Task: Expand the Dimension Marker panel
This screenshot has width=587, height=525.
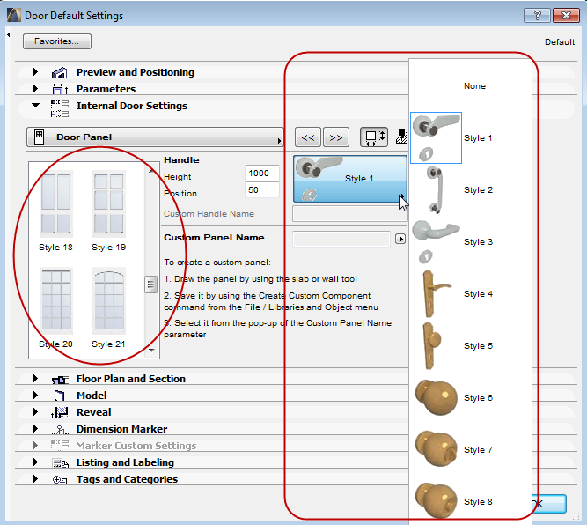Action: (35, 428)
